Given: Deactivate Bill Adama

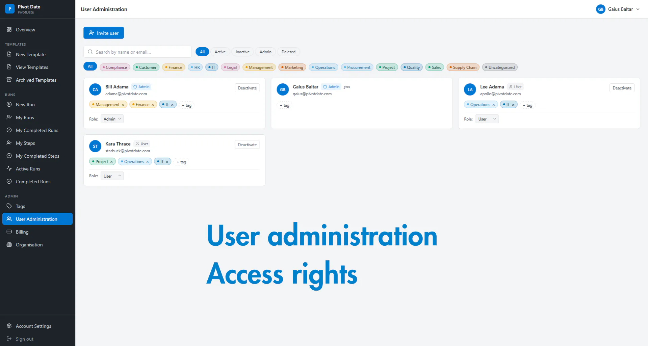Looking at the screenshot, I should [247, 88].
